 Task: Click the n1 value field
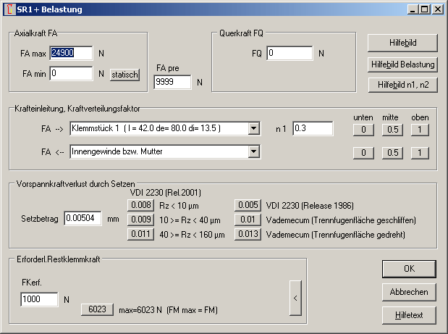312,129
